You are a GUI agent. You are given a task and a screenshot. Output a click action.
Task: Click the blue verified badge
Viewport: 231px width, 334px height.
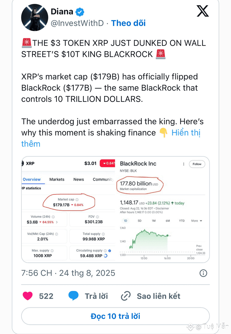click(80, 12)
